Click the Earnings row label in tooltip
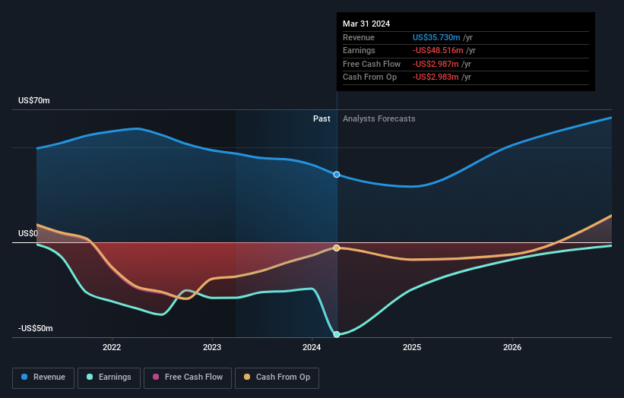Viewport: 624px width, 398px height. pos(359,50)
